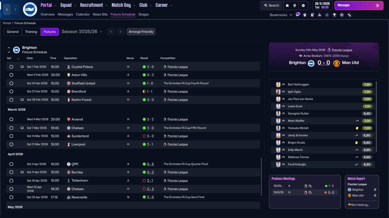Image resolution: width=389 pixels, height=218 pixels.
Task: Select the Brentford fixture radio button
Action: pyautogui.click(x=11, y=91)
